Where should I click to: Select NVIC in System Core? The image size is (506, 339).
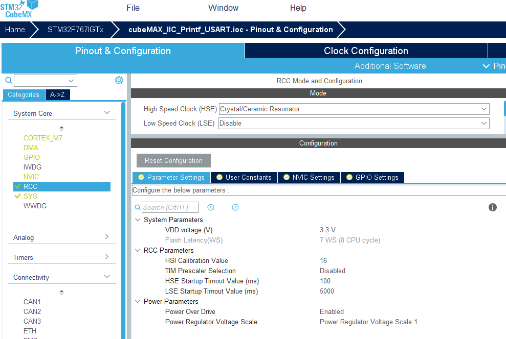pyautogui.click(x=31, y=177)
